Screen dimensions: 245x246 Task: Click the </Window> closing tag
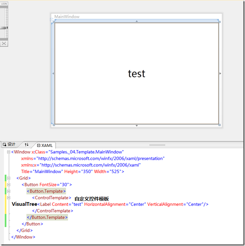pos(23,237)
